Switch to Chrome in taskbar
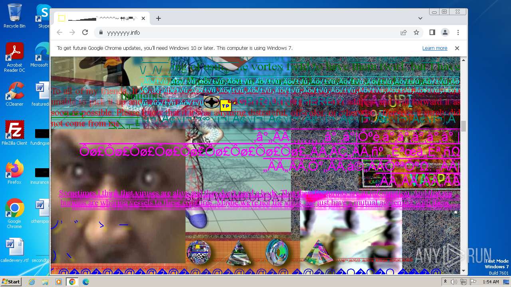Viewport: 511px width, 287px height. 72,282
